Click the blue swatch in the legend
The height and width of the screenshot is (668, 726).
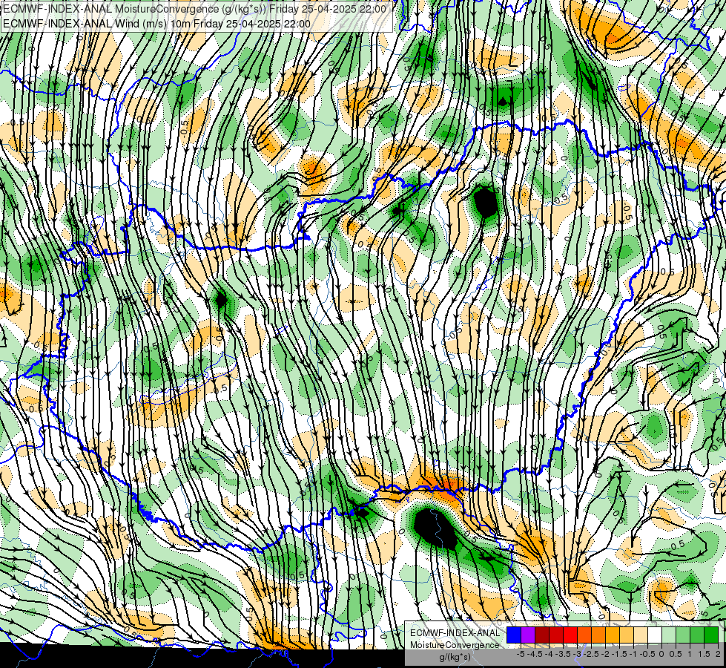[x=514, y=635]
